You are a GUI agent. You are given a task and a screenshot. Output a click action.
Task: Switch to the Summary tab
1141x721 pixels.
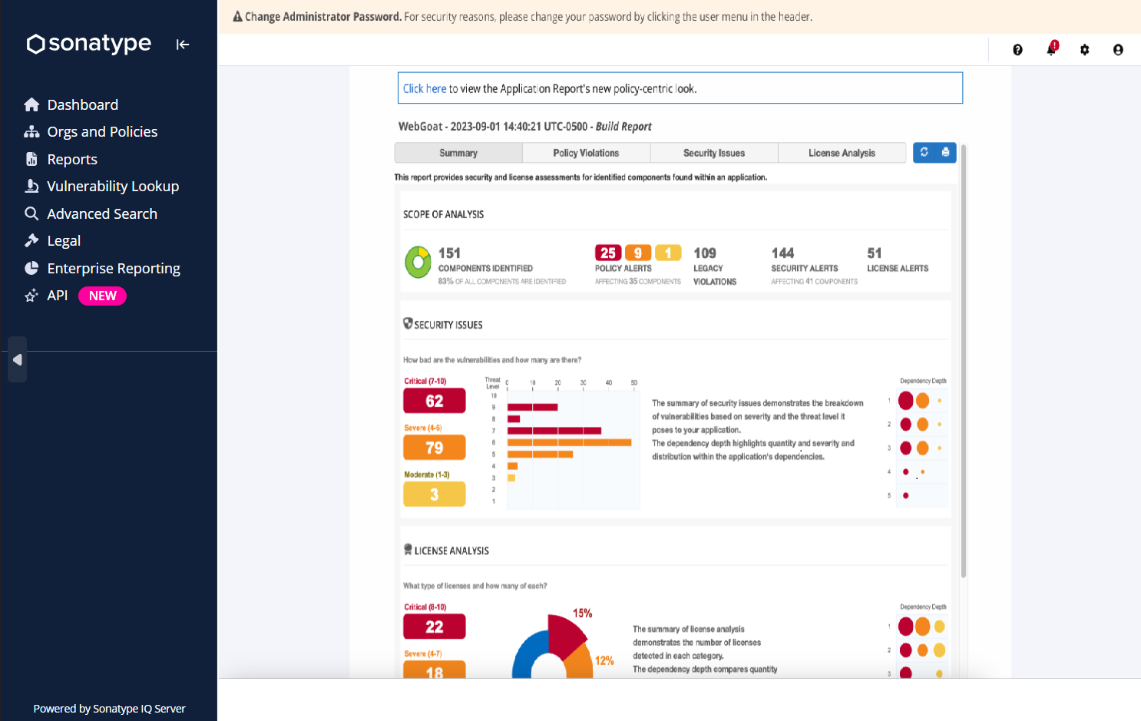coord(458,153)
